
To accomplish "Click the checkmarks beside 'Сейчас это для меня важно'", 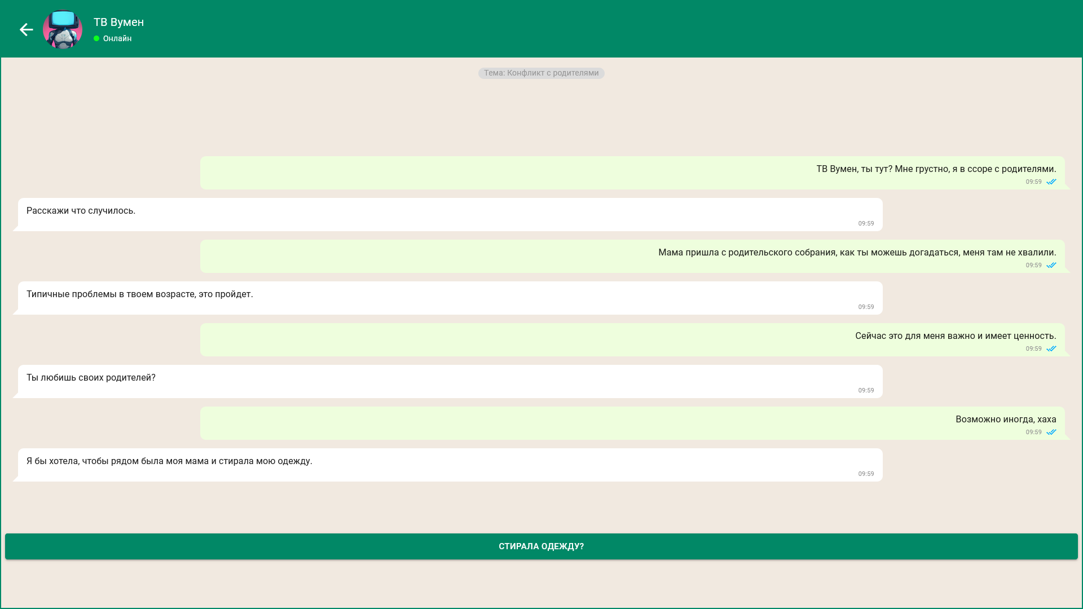I will pos(1052,348).
